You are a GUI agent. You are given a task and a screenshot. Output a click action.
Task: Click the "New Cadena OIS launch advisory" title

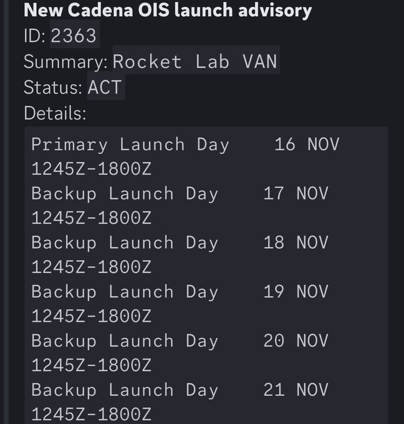(x=167, y=10)
